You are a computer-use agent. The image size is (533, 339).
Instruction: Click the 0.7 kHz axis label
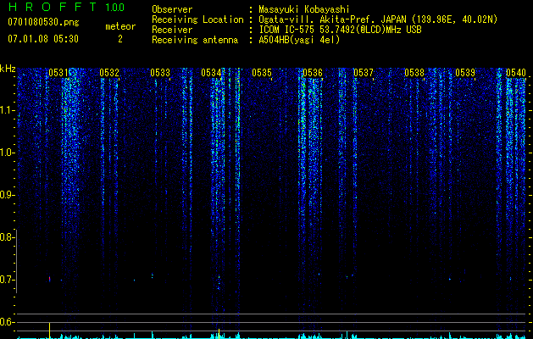click(7, 280)
